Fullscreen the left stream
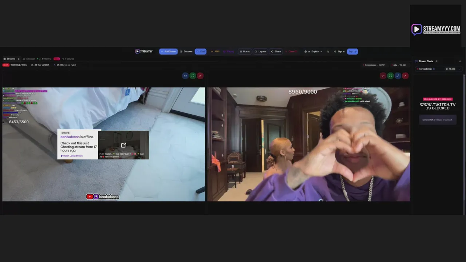The height and width of the screenshot is (262, 466). pyautogui.click(x=193, y=76)
